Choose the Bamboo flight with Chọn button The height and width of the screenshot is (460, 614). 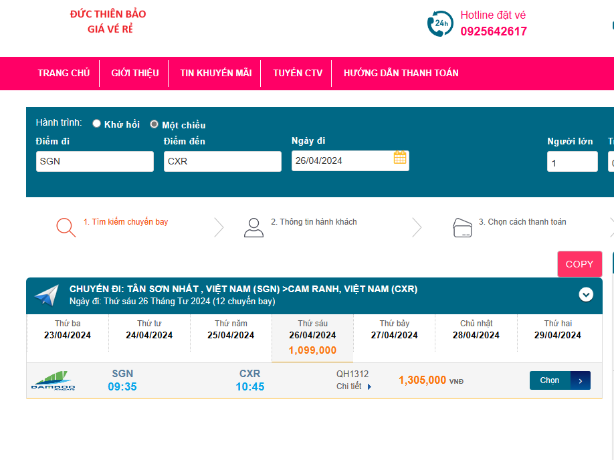(x=550, y=380)
